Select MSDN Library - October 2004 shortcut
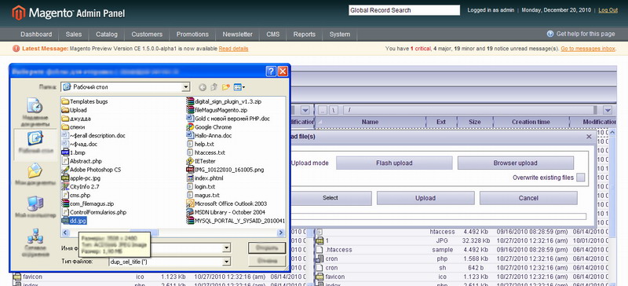This screenshot has width=628, height=286. 226,212
